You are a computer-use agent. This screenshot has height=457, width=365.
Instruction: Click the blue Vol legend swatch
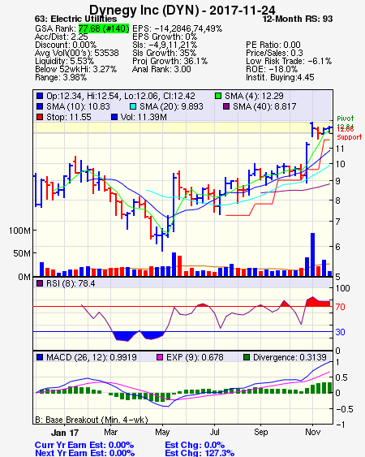[114, 117]
